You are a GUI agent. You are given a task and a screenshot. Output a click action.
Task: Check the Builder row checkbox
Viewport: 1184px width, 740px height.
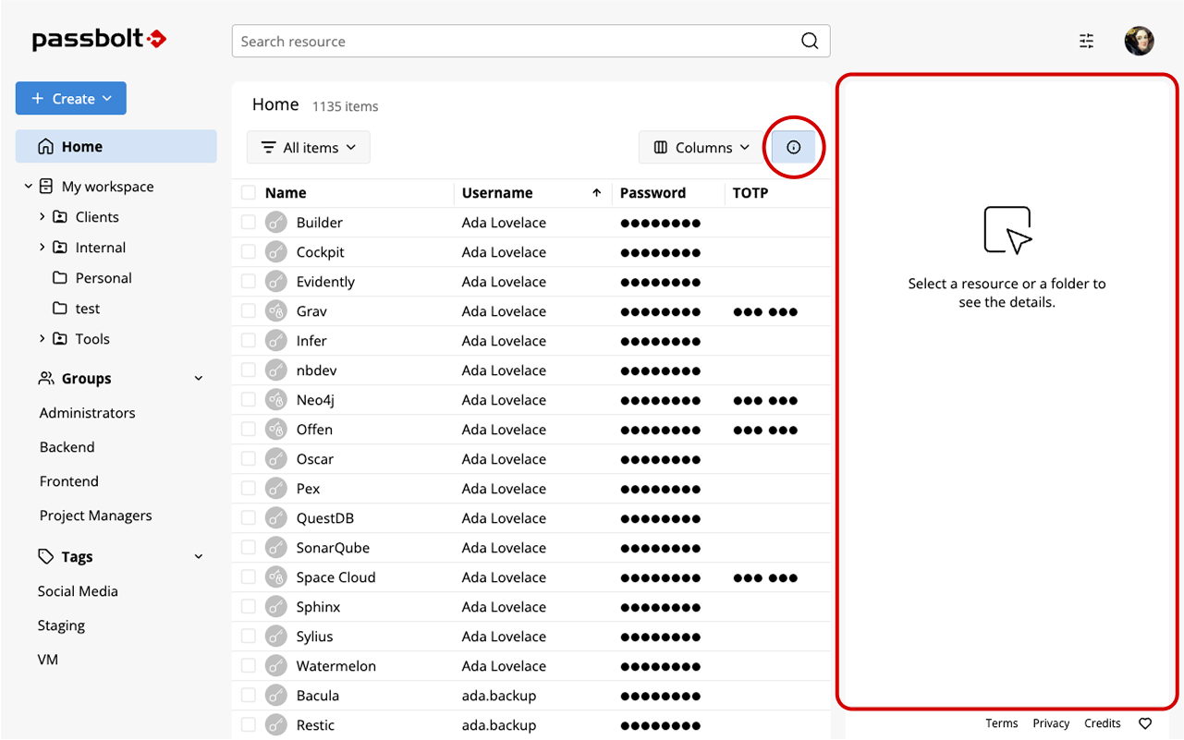[x=248, y=222]
